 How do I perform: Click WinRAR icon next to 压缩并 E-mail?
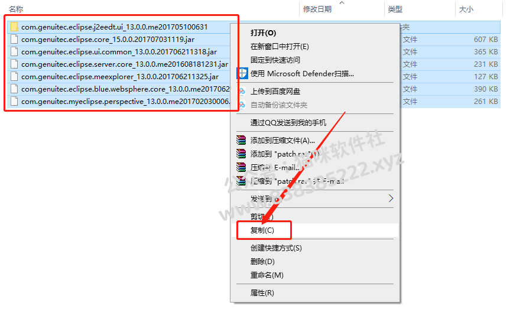pos(241,167)
